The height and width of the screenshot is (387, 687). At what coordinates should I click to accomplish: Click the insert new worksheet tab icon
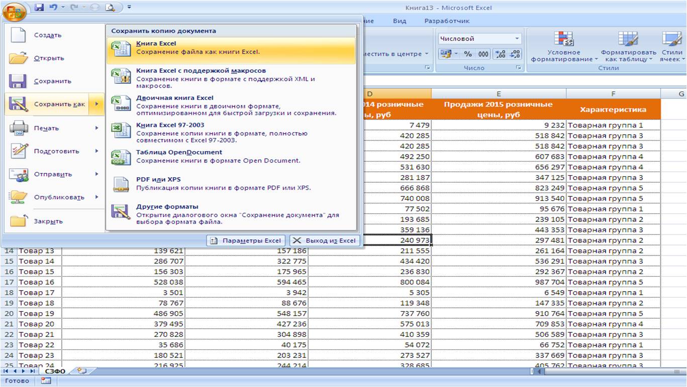(81, 371)
